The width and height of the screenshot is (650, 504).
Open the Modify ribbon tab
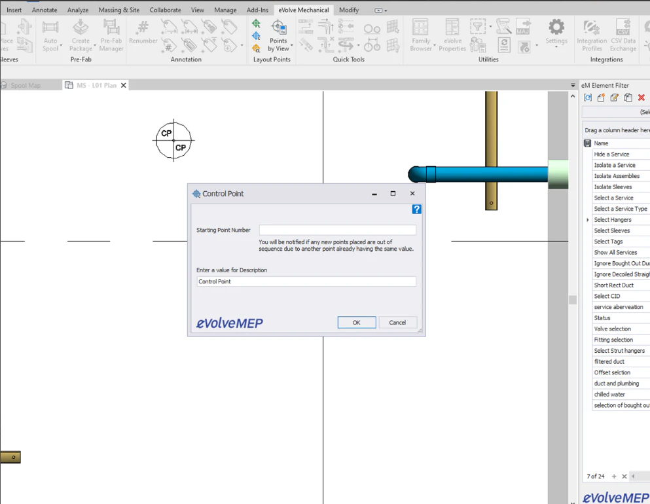click(x=348, y=10)
